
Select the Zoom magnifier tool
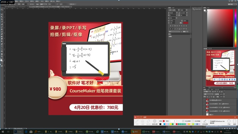click(x=2, y=56)
